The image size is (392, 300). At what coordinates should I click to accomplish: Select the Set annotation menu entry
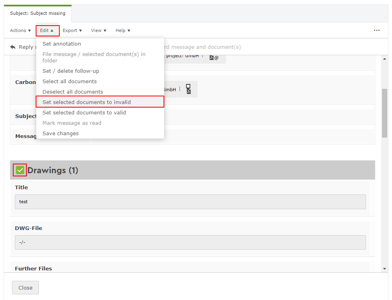pyautogui.click(x=62, y=44)
